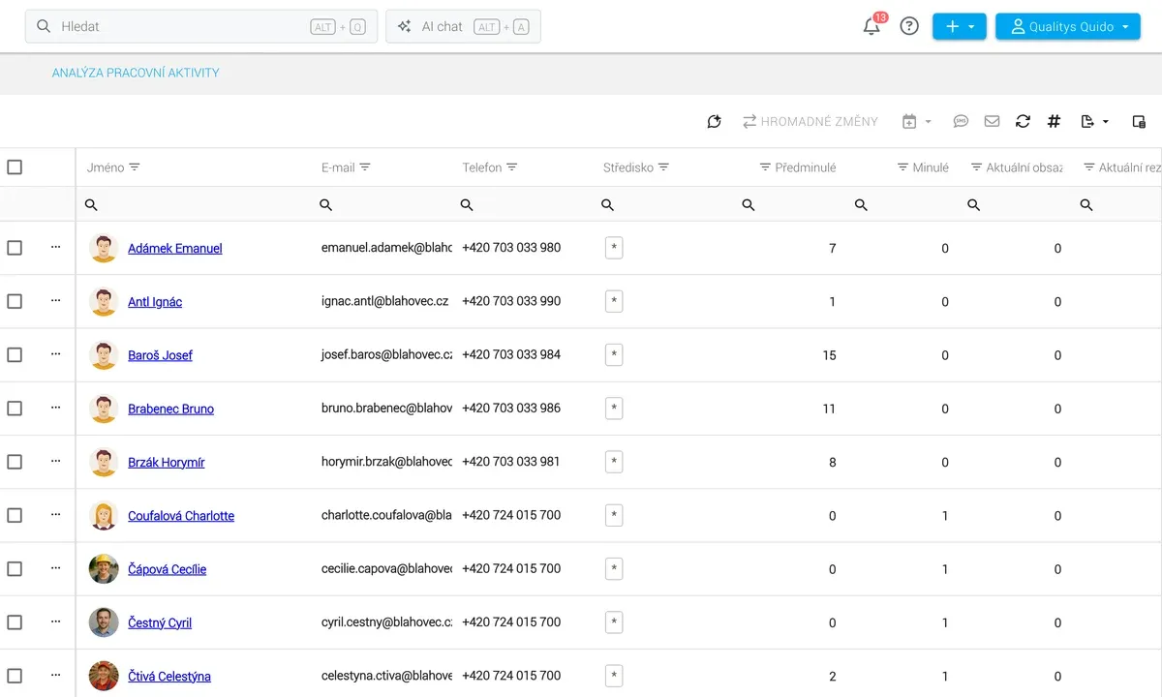
Task: Open the filter icon on E-mail column
Action: pos(365,167)
